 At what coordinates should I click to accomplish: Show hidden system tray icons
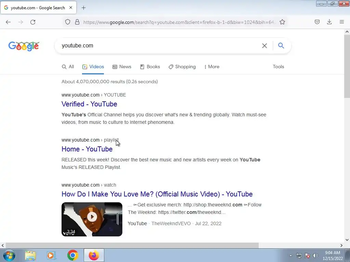click(291, 256)
